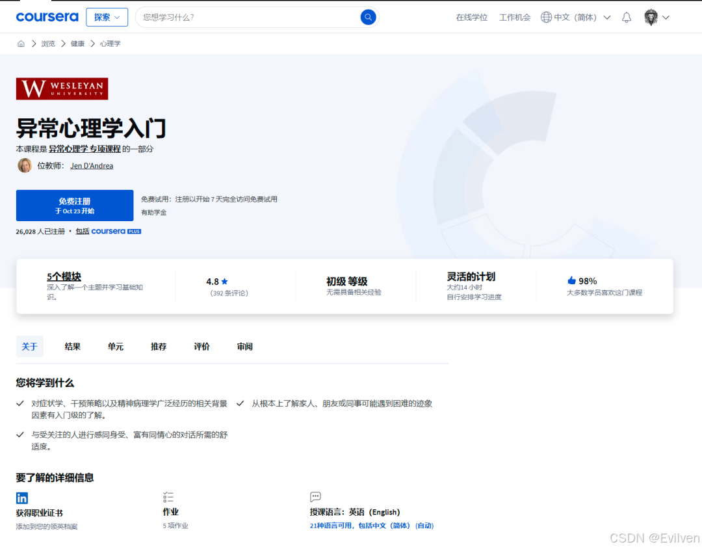702x549 pixels.
Task: Click the blue rating star
Action: click(x=225, y=282)
